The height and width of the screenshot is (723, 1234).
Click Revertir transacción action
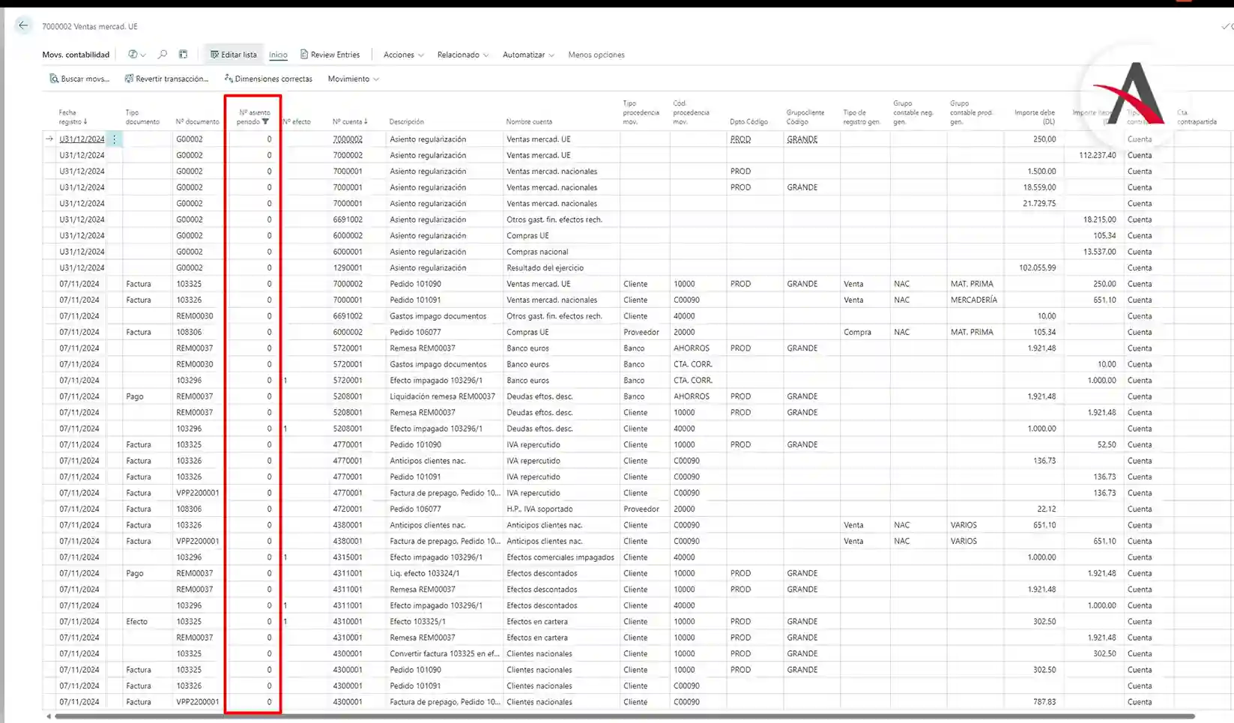point(166,79)
